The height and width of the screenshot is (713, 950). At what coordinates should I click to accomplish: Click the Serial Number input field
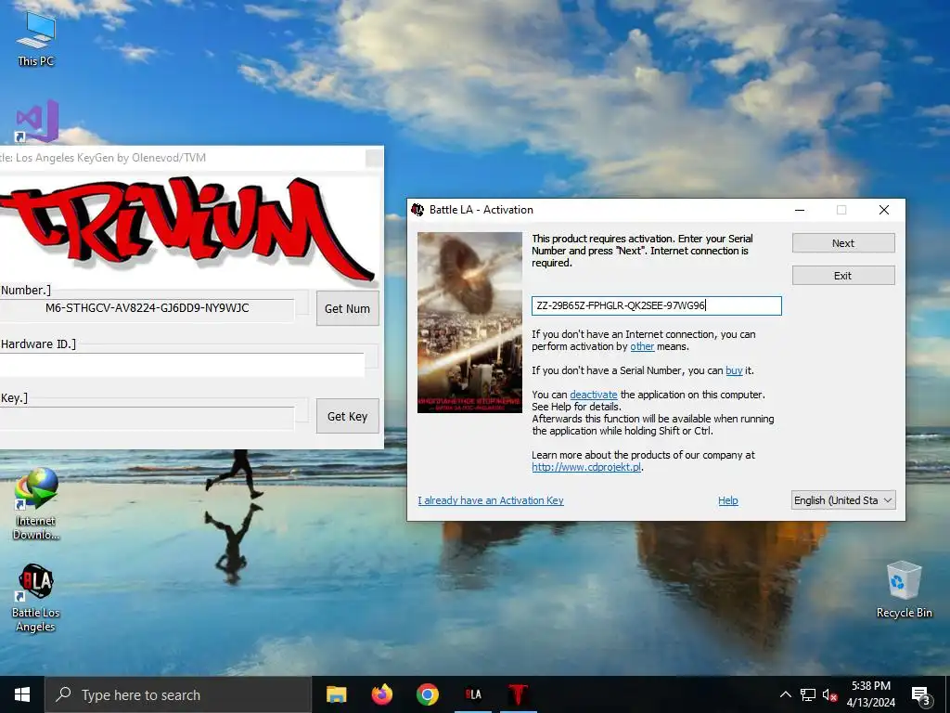click(657, 305)
